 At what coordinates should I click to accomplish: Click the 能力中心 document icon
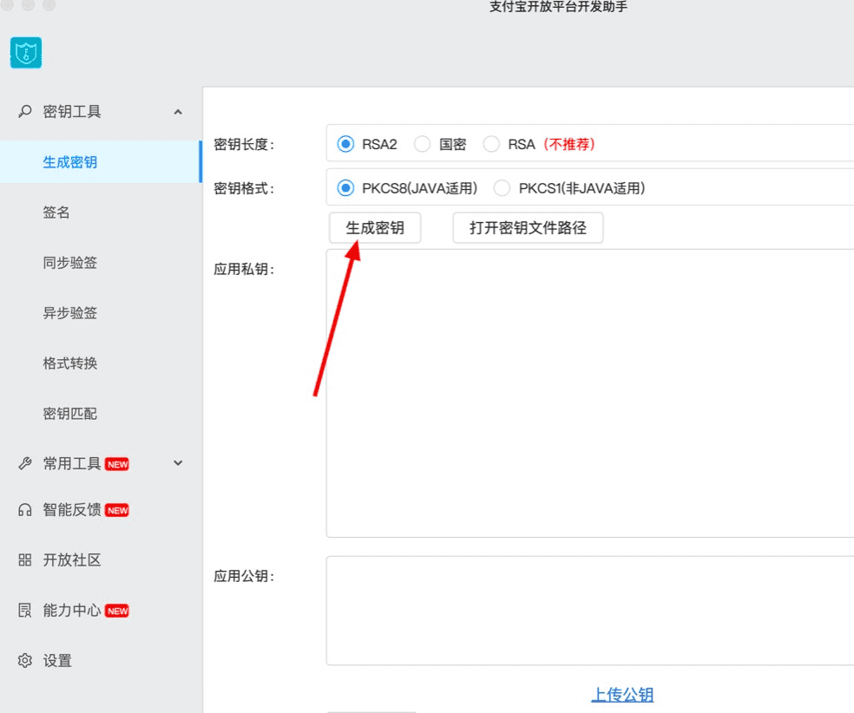pos(24,610)
